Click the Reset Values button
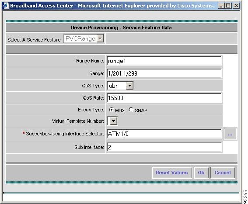The height and width of the screenshot is (204, 248). coord(172,173)
